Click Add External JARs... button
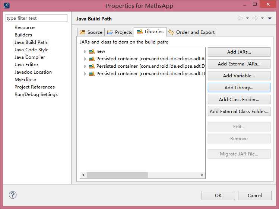Screen dimensions: 279x209 coord(239,64)
